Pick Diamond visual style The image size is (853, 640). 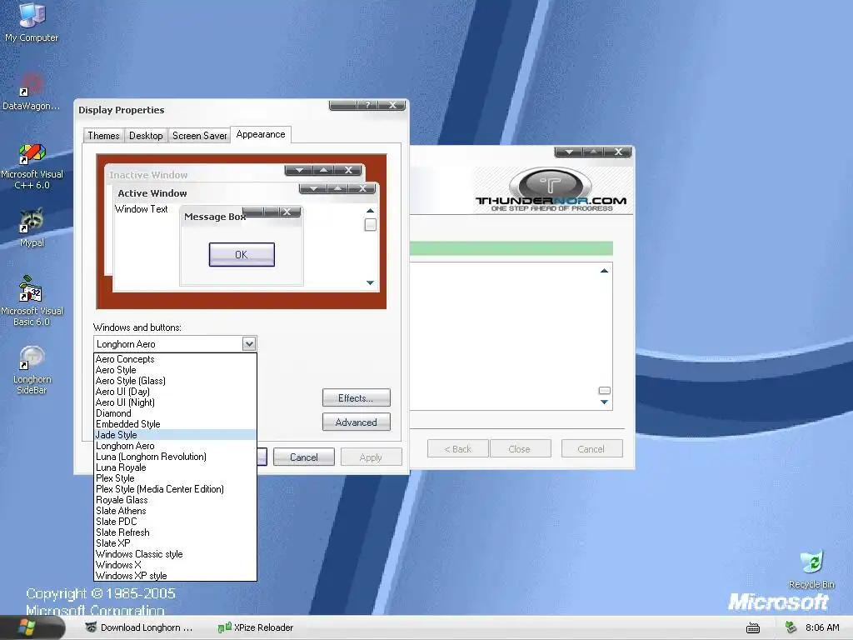tap(175, 413)
